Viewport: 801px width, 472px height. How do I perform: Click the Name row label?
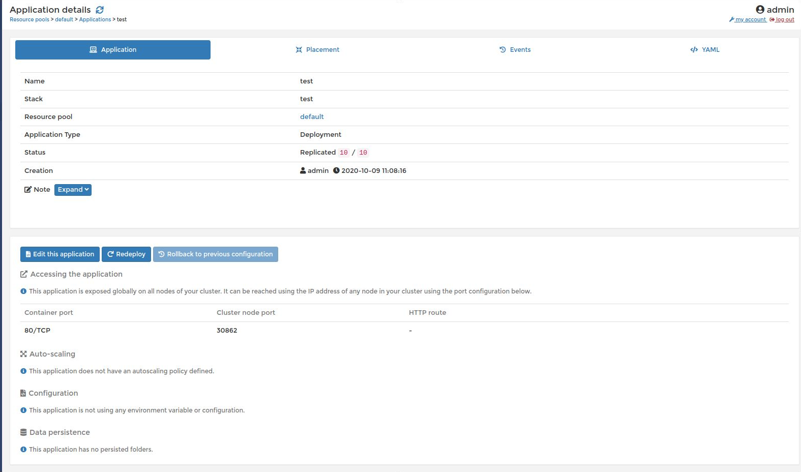coord(35,81)
